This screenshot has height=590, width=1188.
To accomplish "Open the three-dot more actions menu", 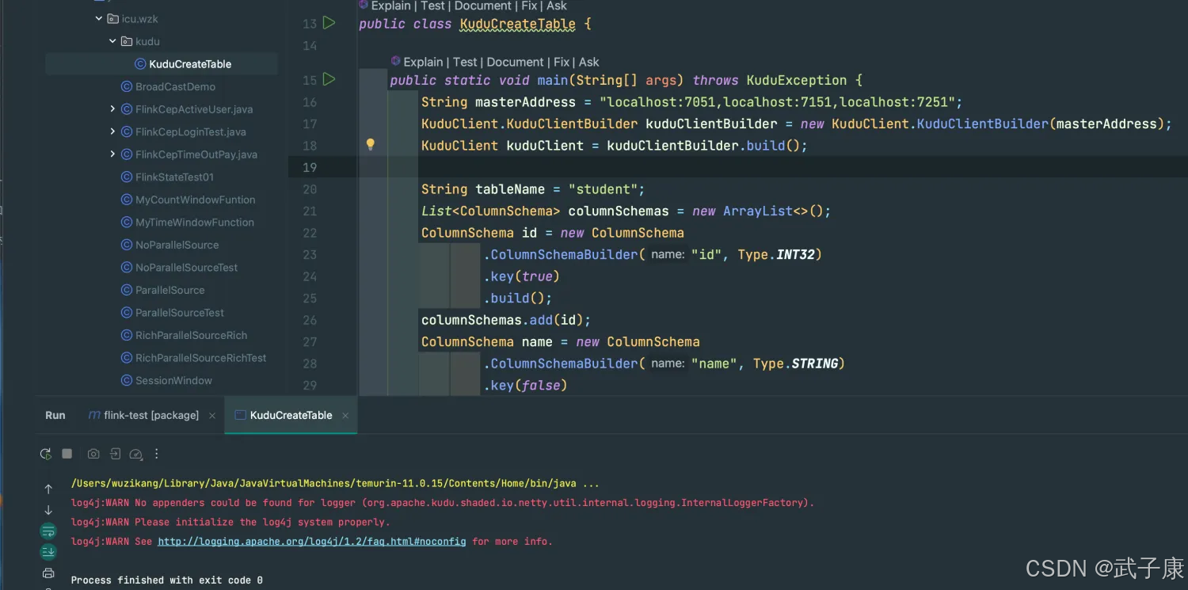I will click(157, 454).
